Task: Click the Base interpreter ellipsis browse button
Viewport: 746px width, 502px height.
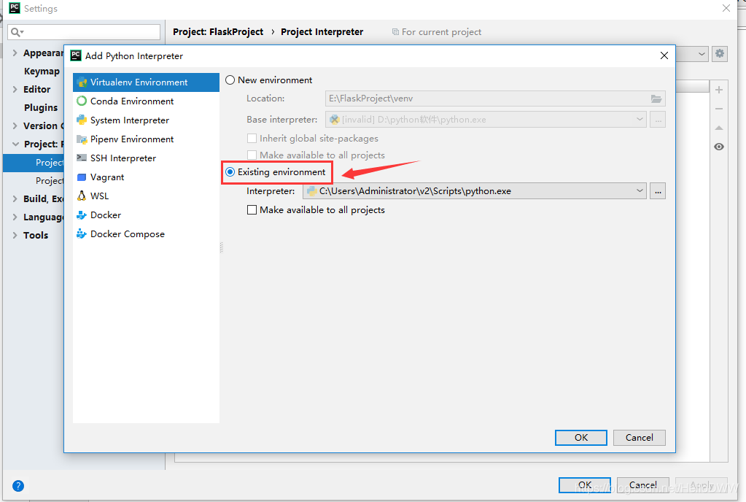Action: coord(658,120)
